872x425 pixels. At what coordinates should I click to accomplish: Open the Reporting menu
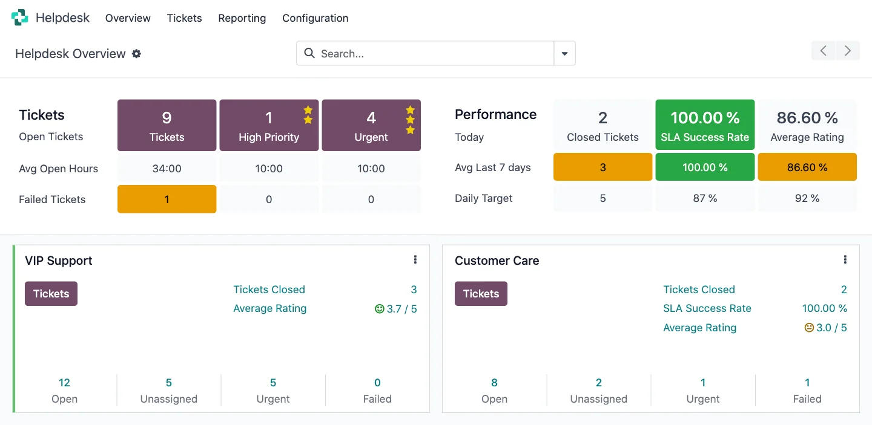[242, 18]
